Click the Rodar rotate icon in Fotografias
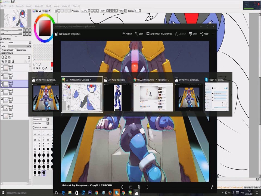The image size is (261, 196). click(201, 34)
